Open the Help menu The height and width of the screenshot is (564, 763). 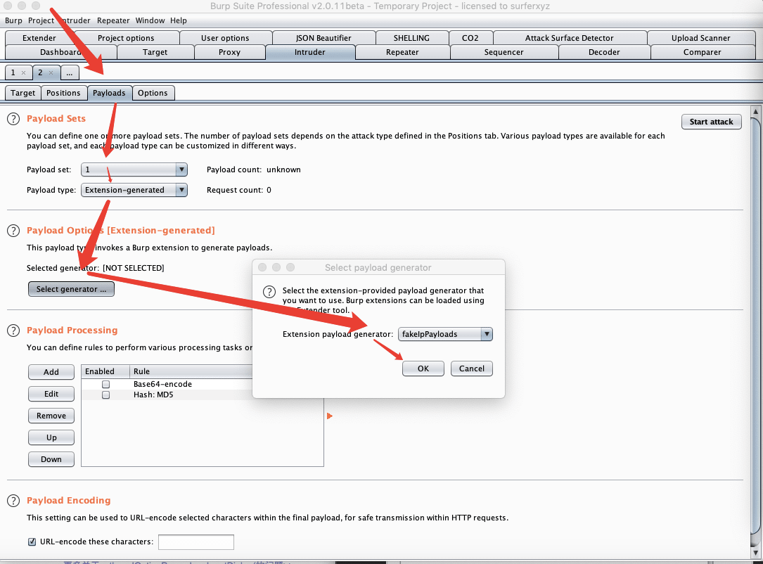click(179, 20)
